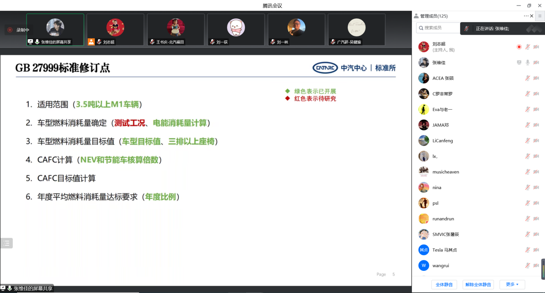
Task: Open the three-dots options in the members header
Action: click(526, 16)
